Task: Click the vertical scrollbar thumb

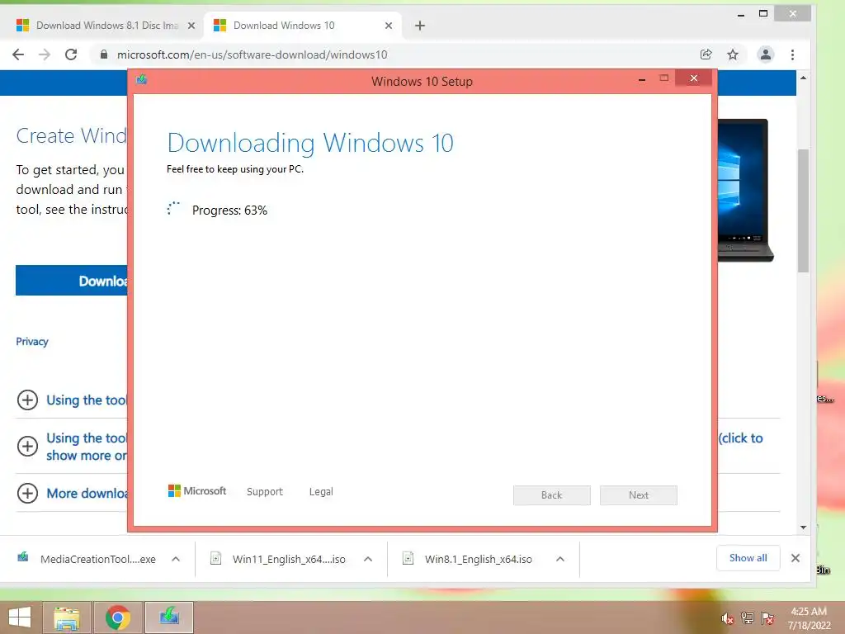Action: click(x=804, y=211)
